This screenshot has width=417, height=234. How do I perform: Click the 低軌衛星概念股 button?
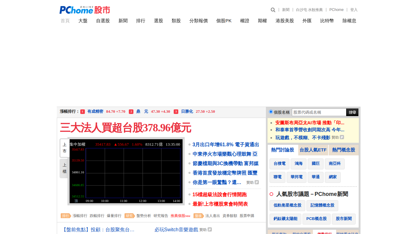[287, 206]
